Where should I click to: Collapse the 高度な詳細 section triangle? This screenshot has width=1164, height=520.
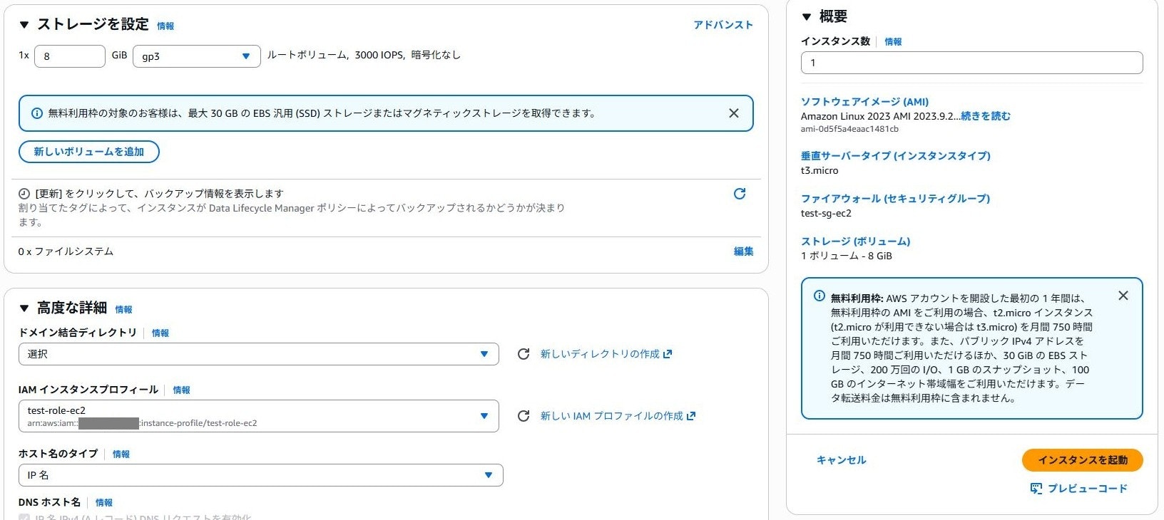point(24,308)
